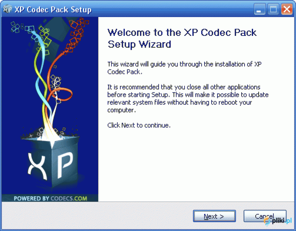Screen dimensions: 296x231
Task: Click the Next > button
Action: click(x=214, y=216)
